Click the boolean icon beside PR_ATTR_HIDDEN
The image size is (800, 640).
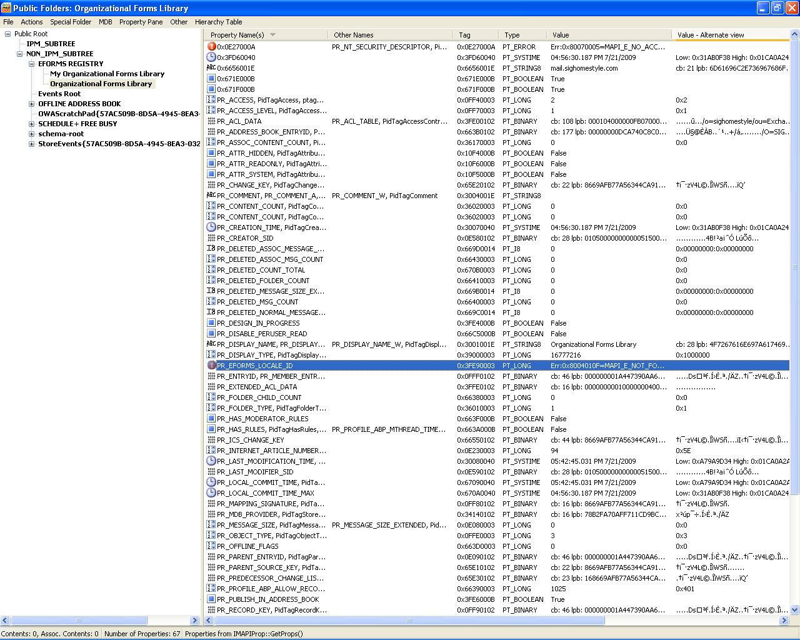pyautogui.click(x=211, y=153)
